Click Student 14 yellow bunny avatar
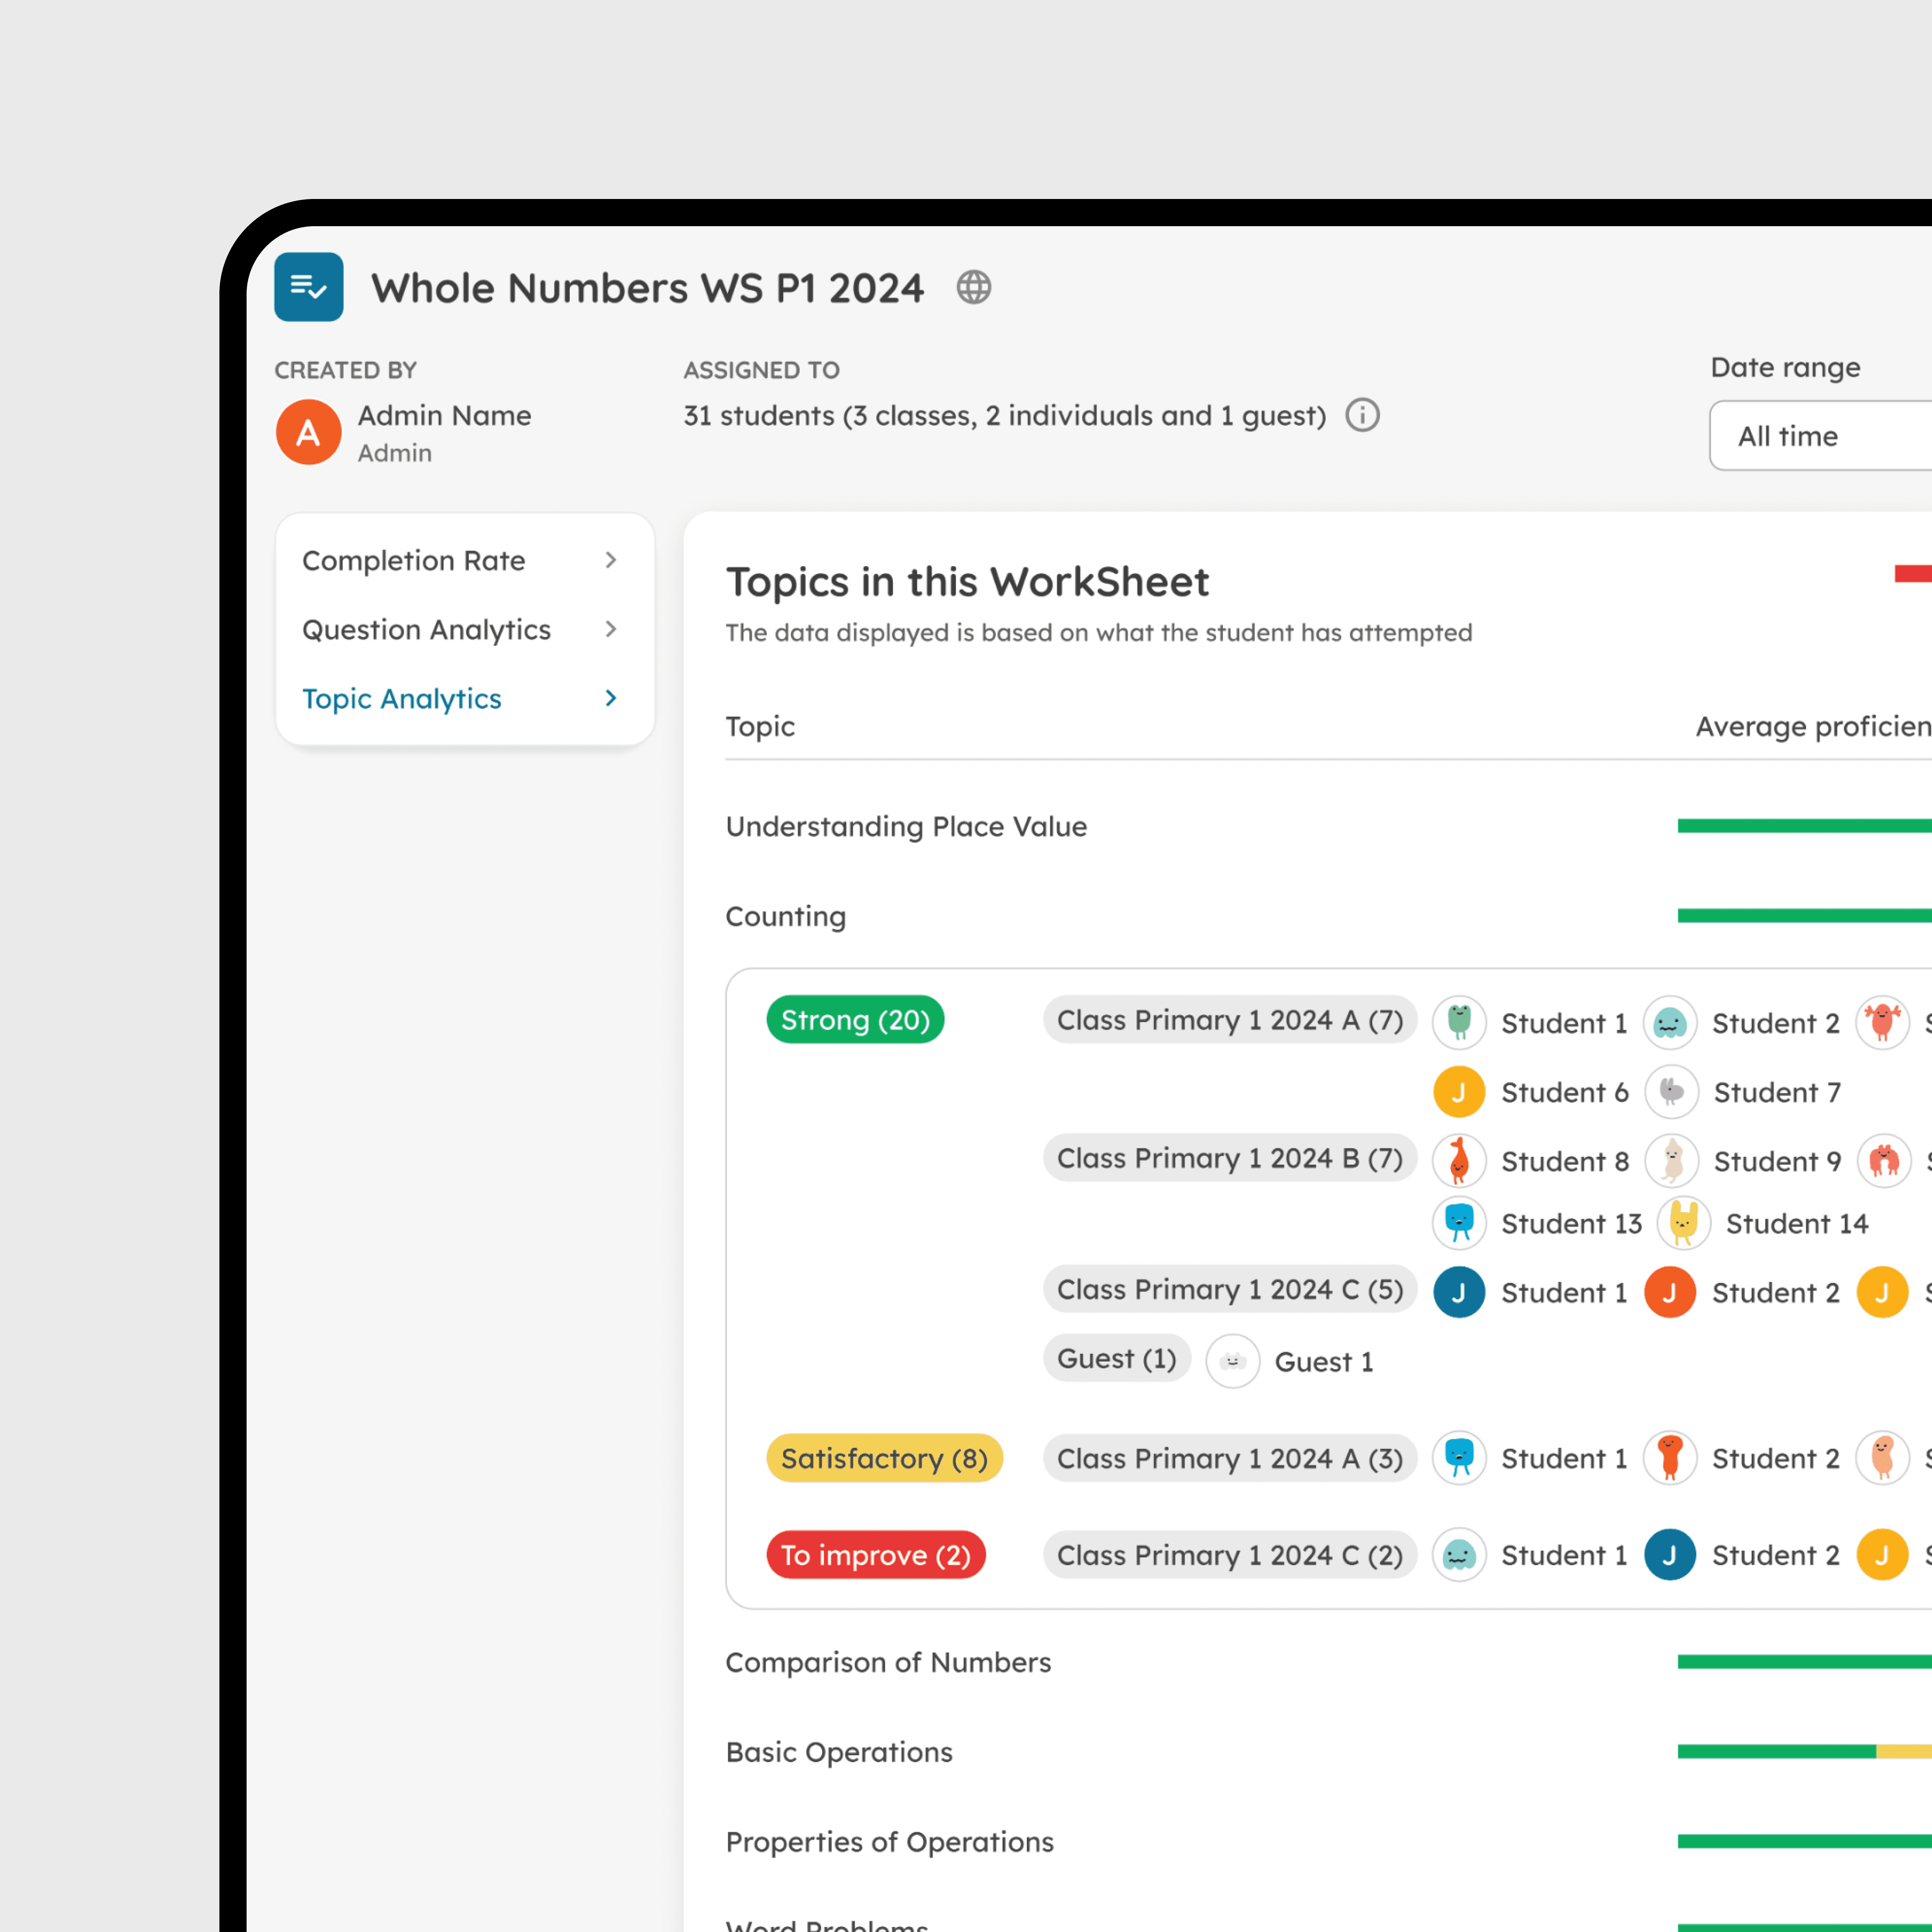The width and height of the screenshot is (1932, 1932). pyautogui.click(x=1684, y=1223)
